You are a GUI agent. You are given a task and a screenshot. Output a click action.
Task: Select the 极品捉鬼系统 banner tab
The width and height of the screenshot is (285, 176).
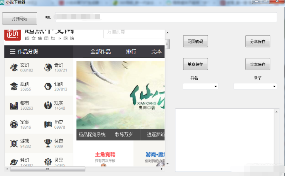(x=92, y=135)
